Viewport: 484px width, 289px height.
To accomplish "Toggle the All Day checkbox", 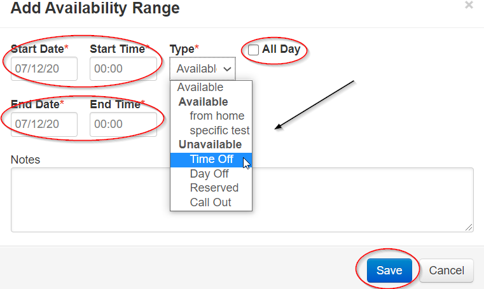I will coord(254,50).
